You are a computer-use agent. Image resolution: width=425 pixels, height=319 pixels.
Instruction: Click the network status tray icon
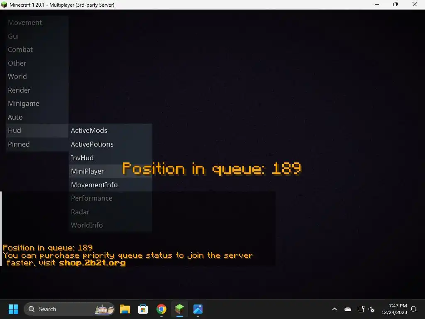pyautogui.click(x=361, y=309)
